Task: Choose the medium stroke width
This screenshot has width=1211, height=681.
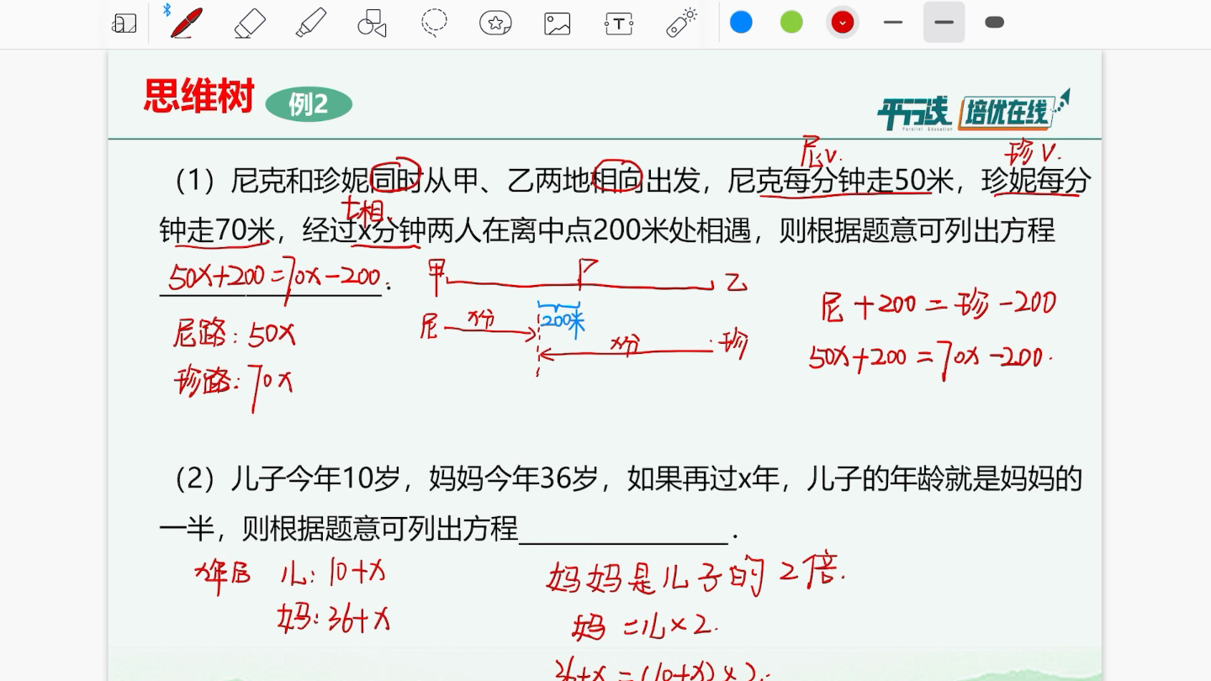Action: [x=944, y=23]
